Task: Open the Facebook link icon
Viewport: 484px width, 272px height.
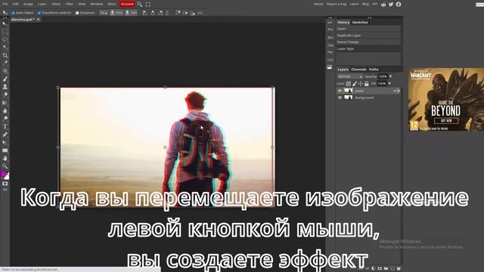Action: click(x=399, y=5)
